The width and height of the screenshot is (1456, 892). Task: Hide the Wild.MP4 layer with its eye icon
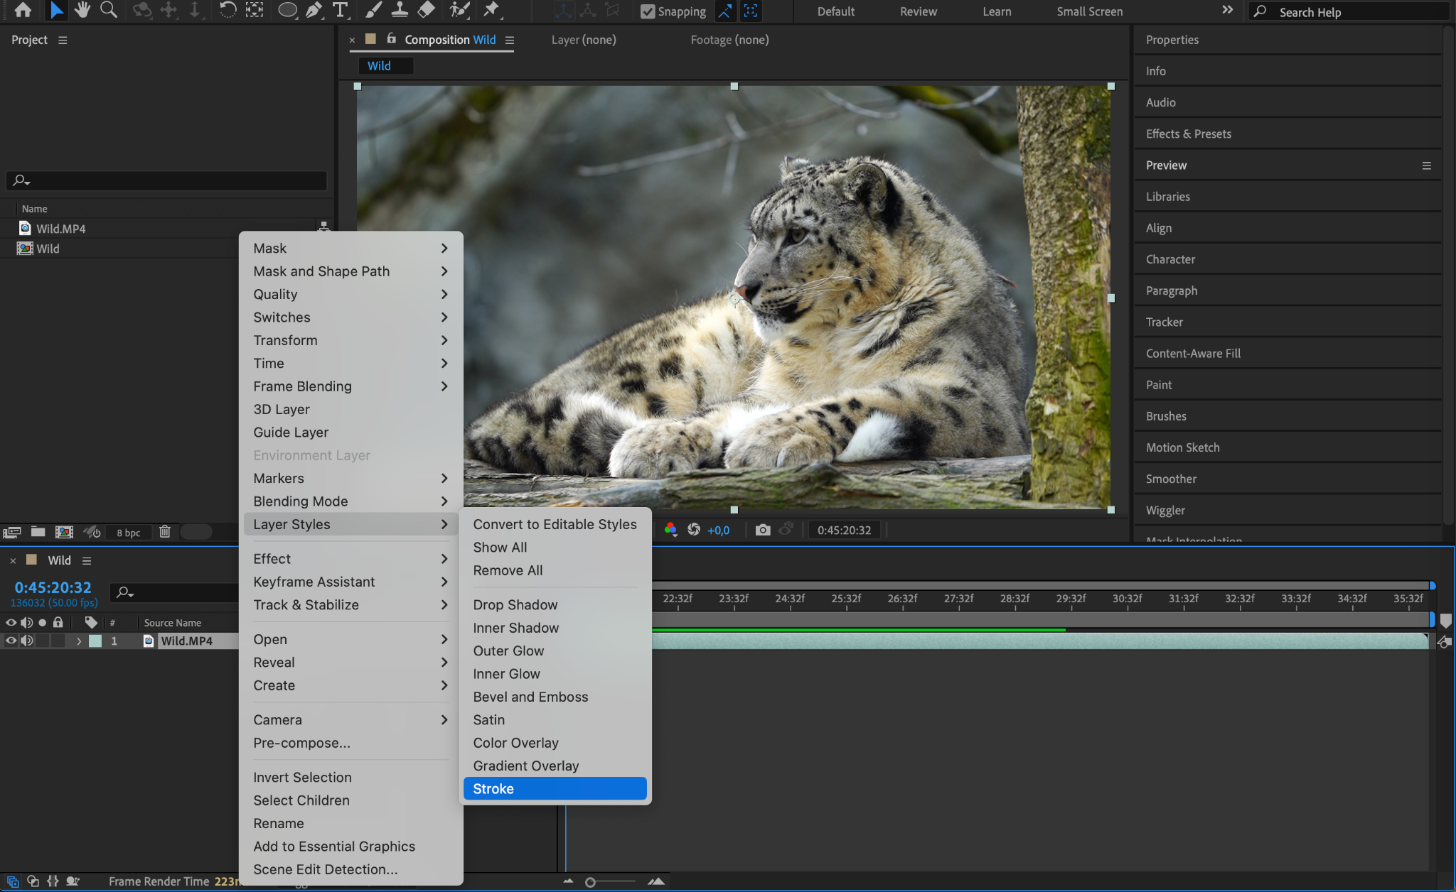pyautogui.click(x=11, y=641)
